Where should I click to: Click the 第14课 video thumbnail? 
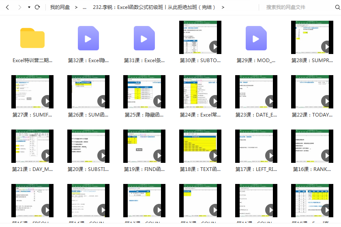88,201
